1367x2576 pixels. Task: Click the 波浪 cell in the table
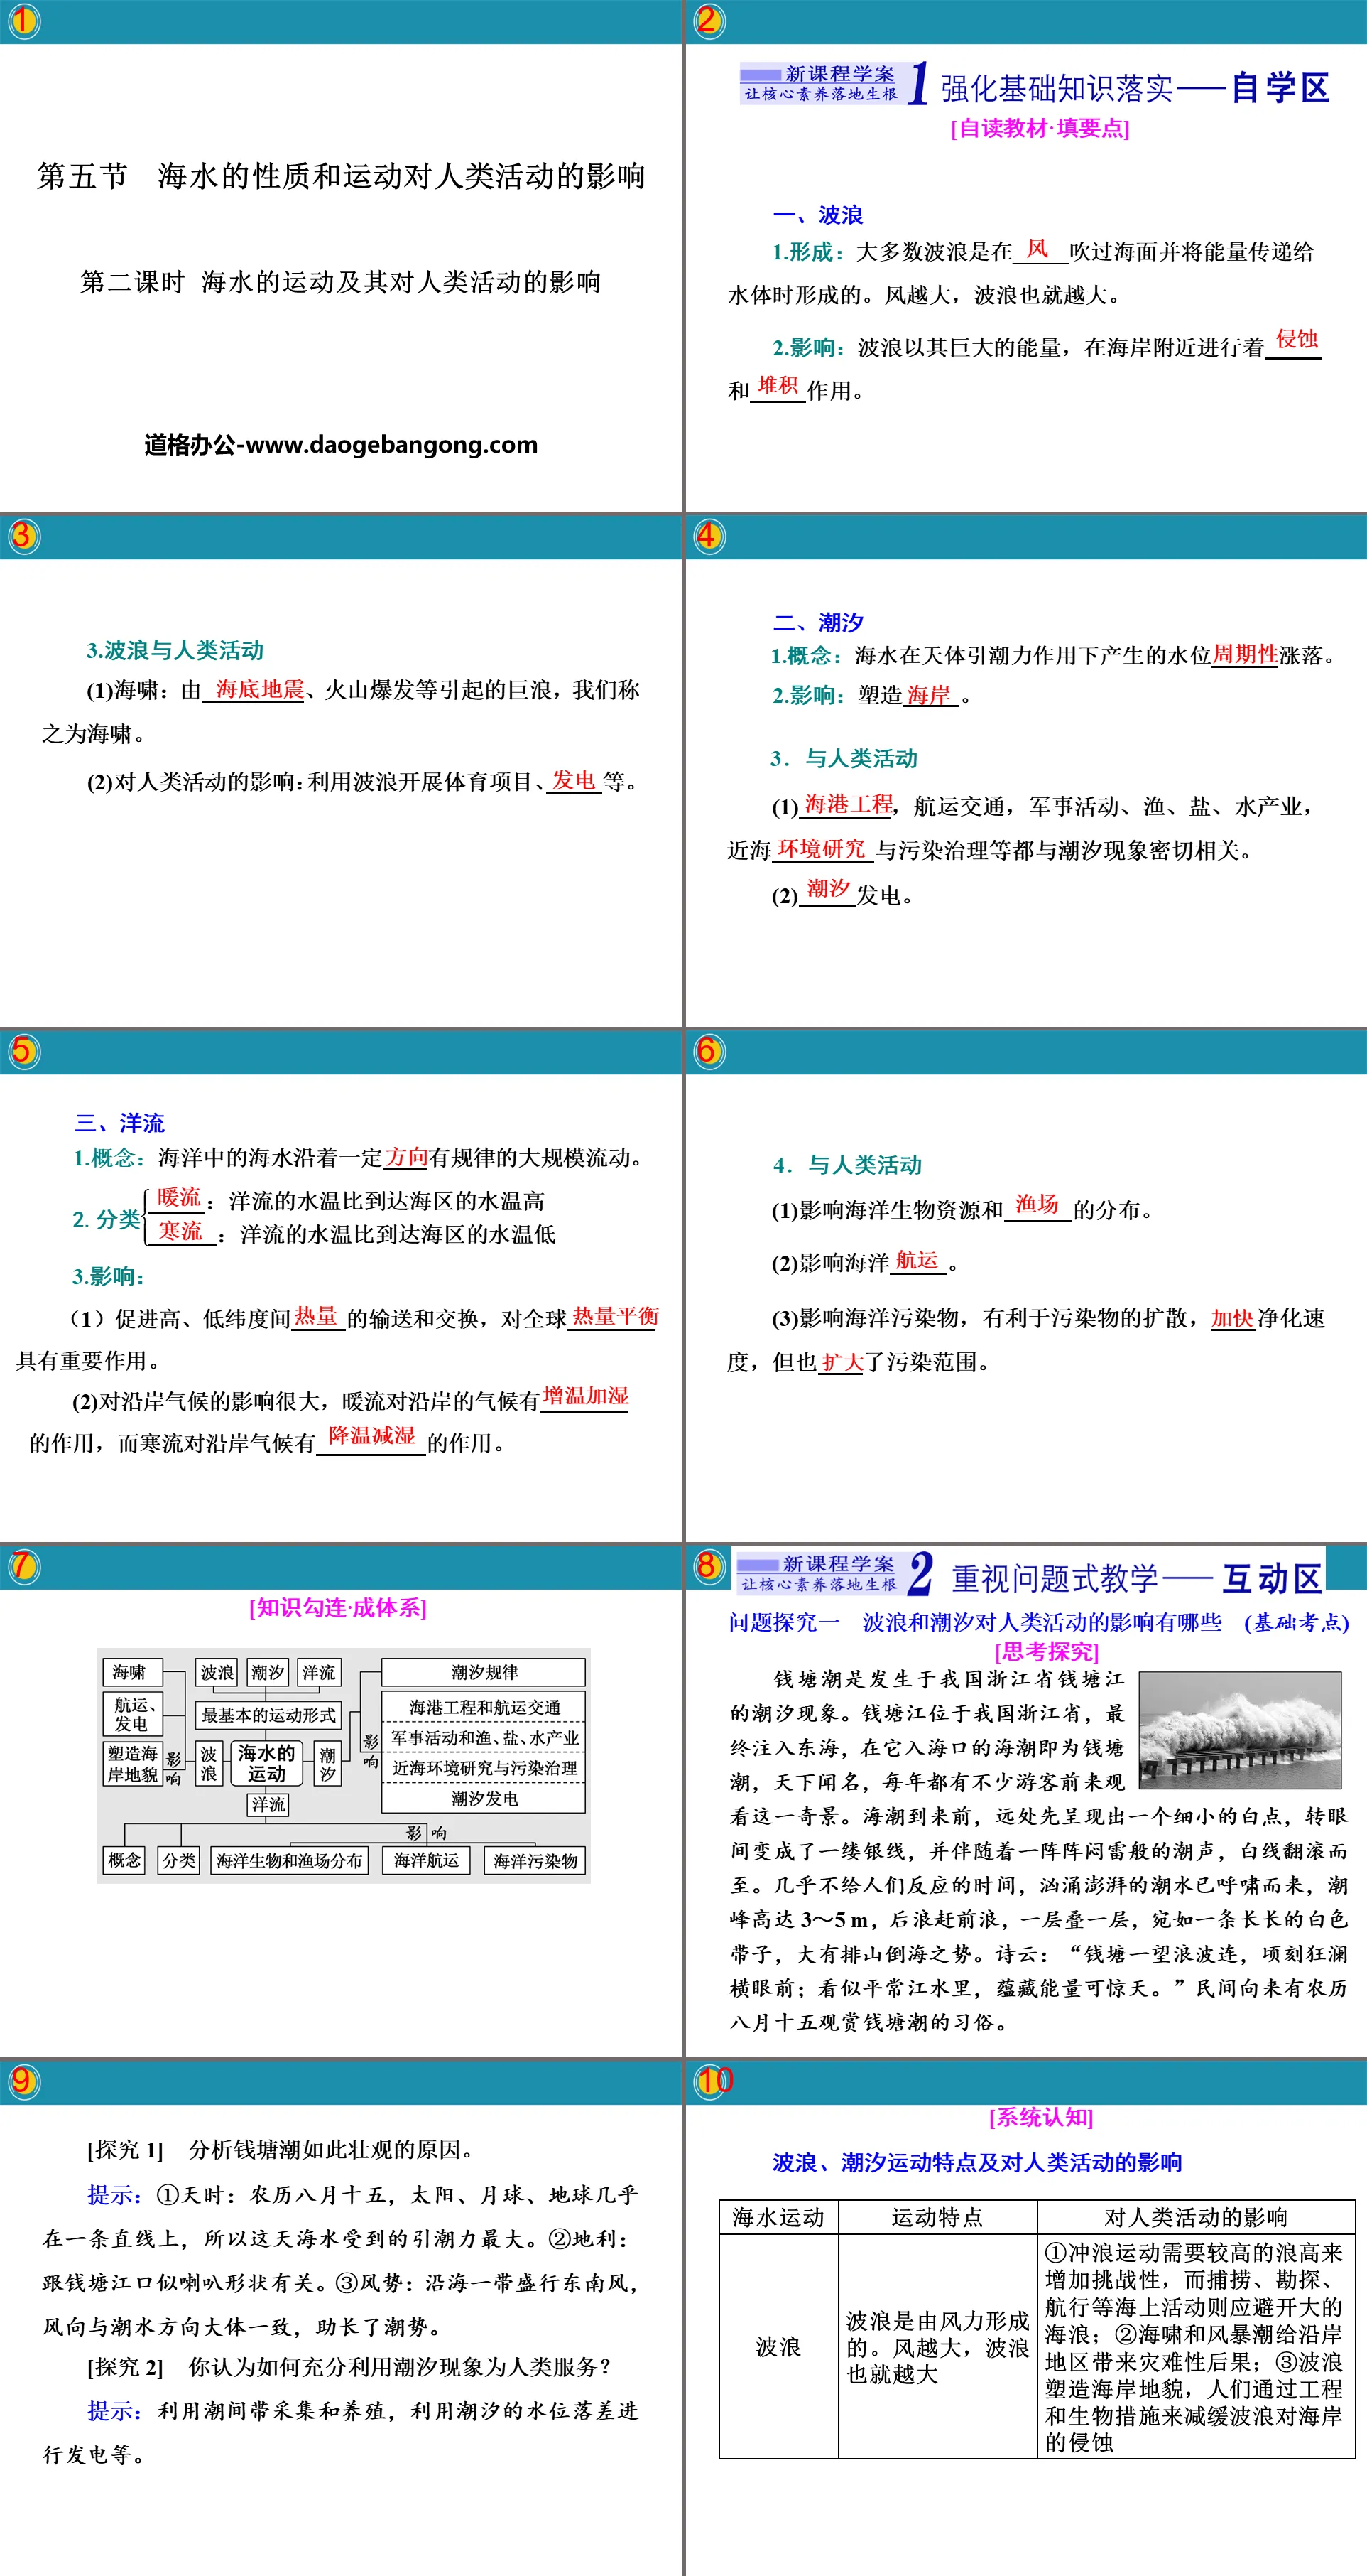(x=778, y=2346)
